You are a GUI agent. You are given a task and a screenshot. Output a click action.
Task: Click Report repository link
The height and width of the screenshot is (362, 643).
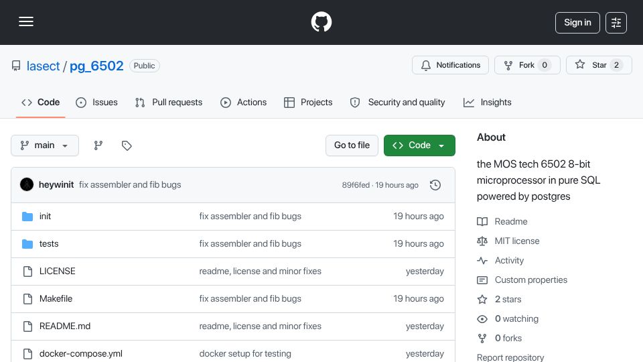pos(510,357)
